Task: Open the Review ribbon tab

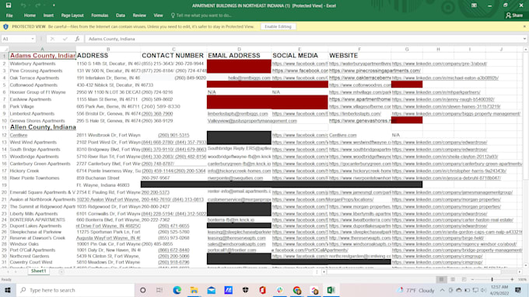Action: 139,16
